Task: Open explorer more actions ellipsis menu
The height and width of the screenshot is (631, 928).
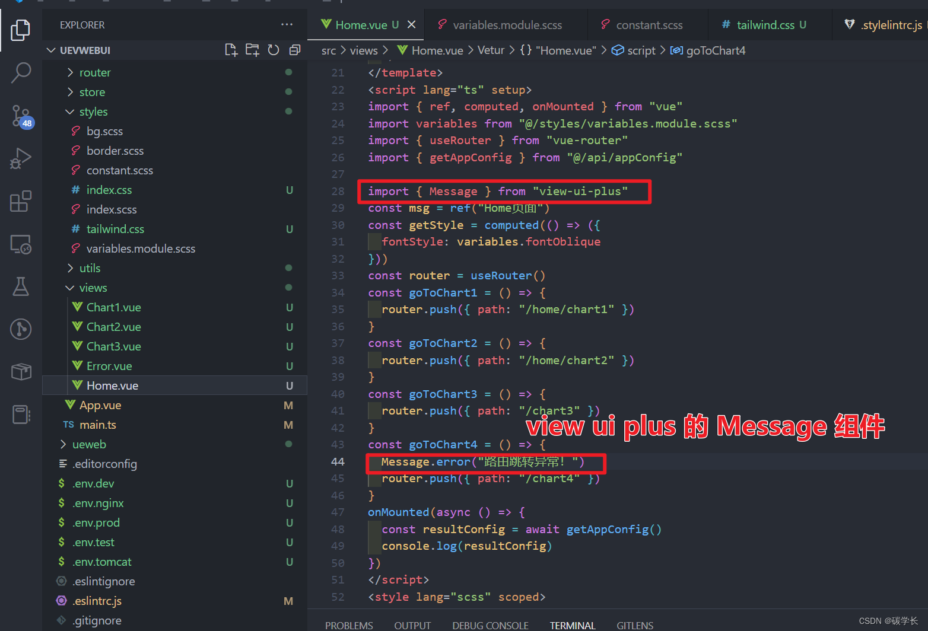Action: [287, 24]
